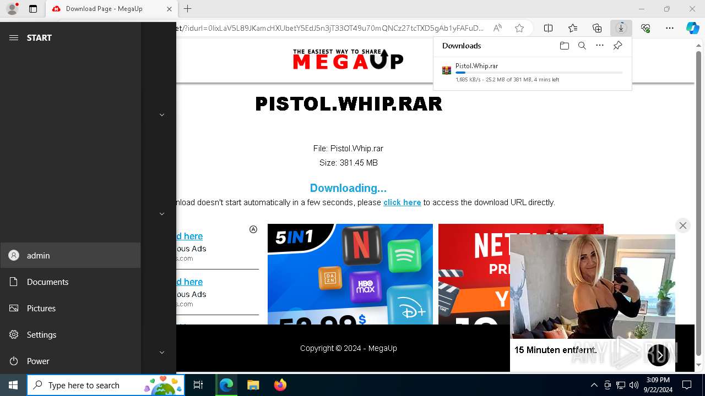The image size is (705, 396).
Task: Click the first 'd here' ad link
Action: point(189,236)
